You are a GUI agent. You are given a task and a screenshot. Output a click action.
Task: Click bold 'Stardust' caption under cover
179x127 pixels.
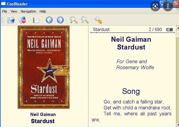click(43, 121)
